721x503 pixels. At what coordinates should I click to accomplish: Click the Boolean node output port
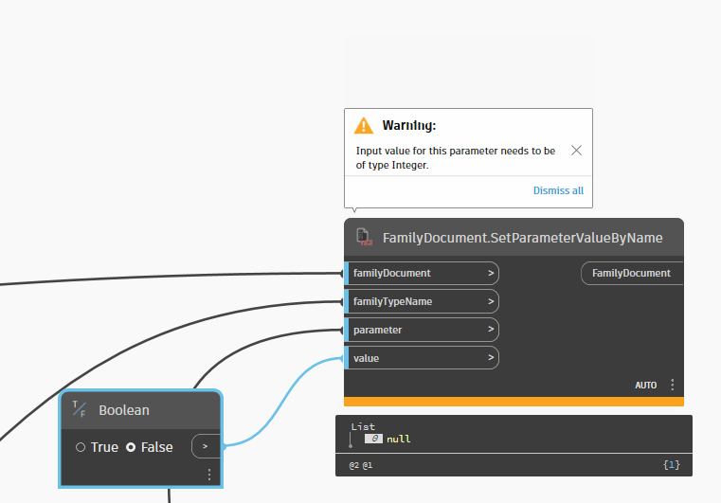[x=206, y=446]
